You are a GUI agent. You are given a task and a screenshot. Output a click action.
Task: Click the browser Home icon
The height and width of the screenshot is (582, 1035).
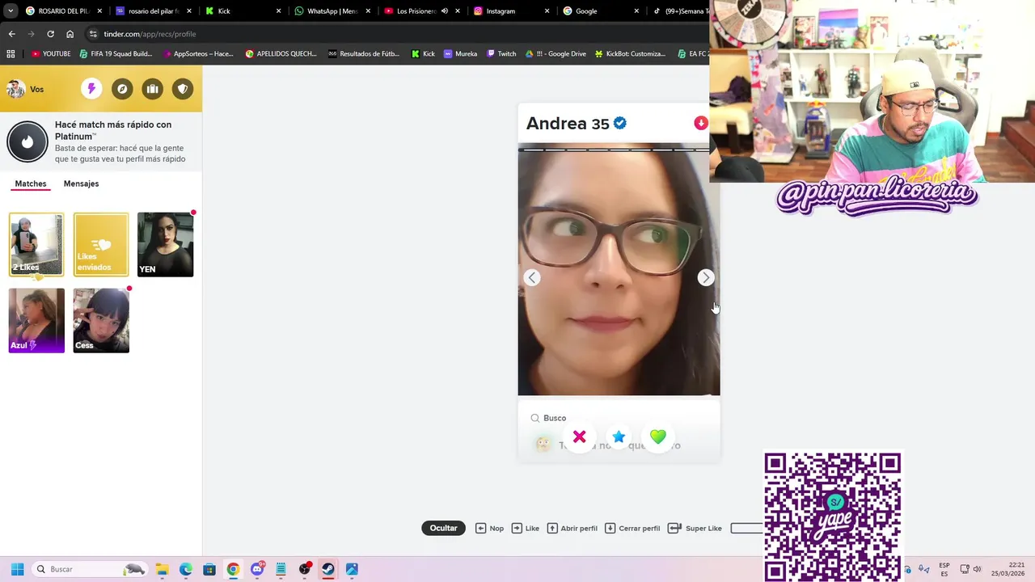tap(70, 34)
